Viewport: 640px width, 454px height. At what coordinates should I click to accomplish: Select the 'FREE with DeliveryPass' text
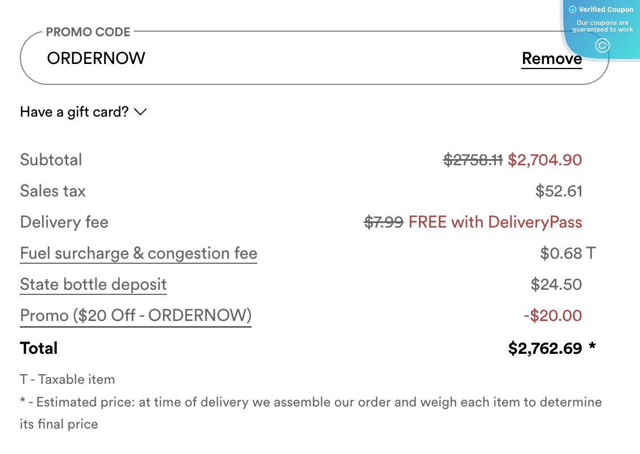[x=495, y=222]
